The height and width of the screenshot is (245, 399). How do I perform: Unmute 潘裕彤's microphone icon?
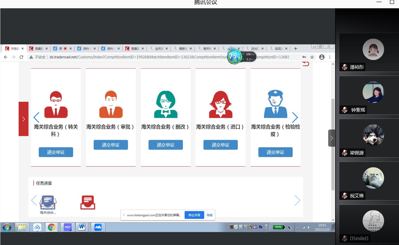click(345, 67)
